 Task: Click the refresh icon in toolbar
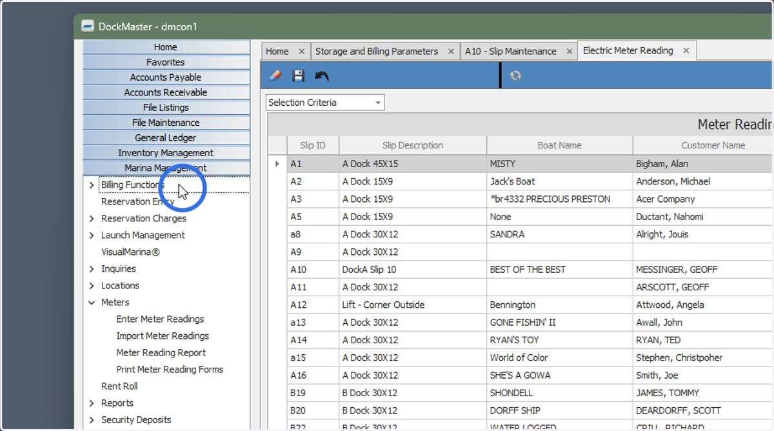pyautogui.click(x=515, y=75)
